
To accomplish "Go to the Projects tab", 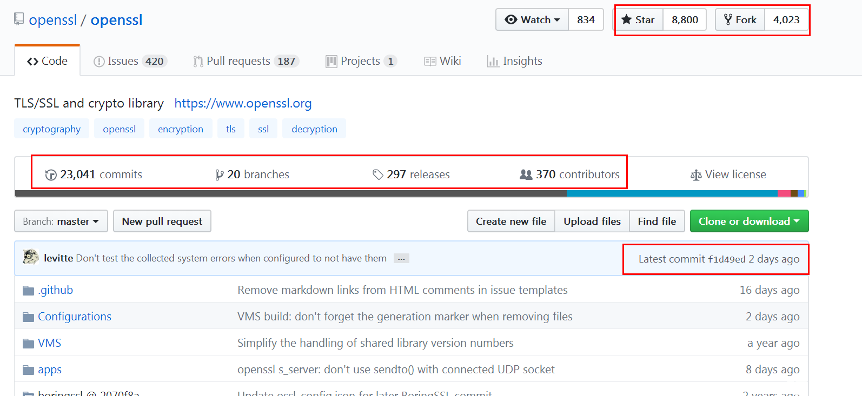I will click(x=361, y=61).
